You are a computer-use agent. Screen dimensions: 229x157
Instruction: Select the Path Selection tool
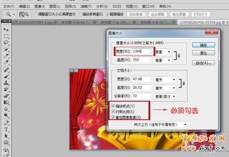(6, 136)
